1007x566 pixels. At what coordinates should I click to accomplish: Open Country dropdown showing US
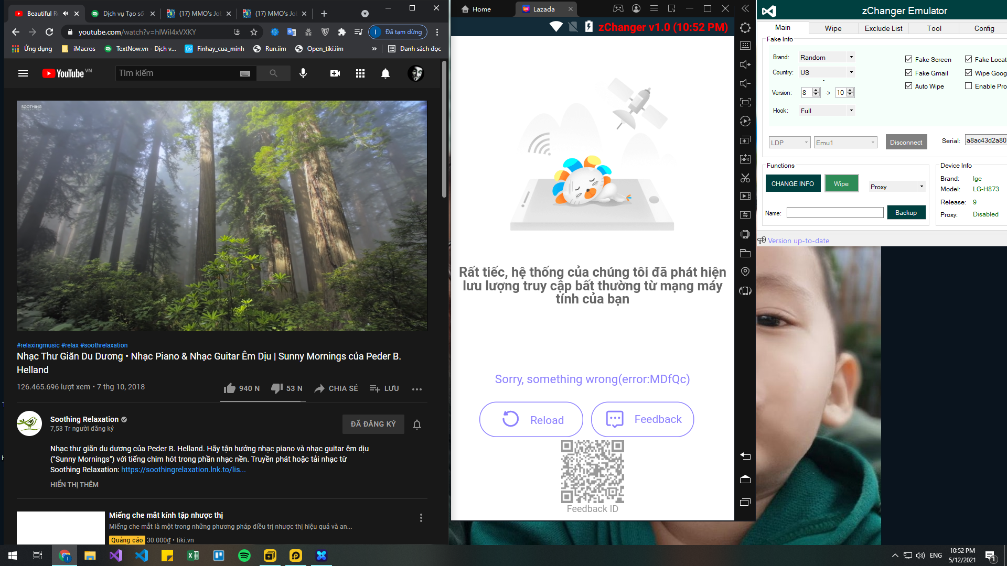[x=827, y=72]
